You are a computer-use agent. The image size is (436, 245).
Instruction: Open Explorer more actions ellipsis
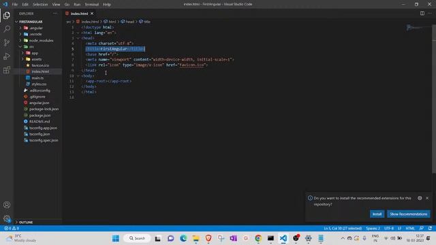(x=55, y=14)
